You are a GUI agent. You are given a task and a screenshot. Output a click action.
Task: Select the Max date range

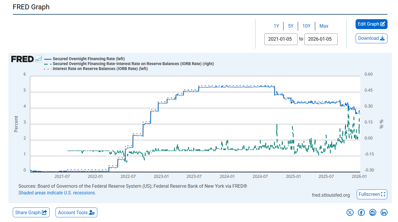[324, 26]
